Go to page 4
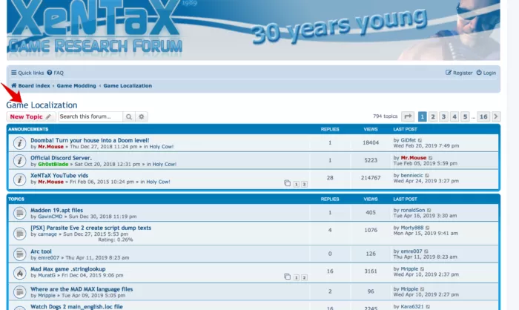 coord(454,116)
